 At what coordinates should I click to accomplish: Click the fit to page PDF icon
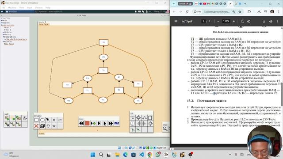coord(243,21)
